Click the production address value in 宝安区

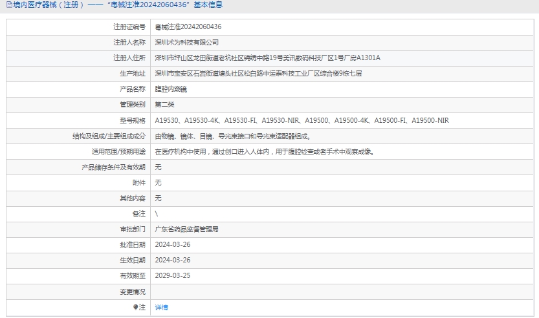point(258,74)
